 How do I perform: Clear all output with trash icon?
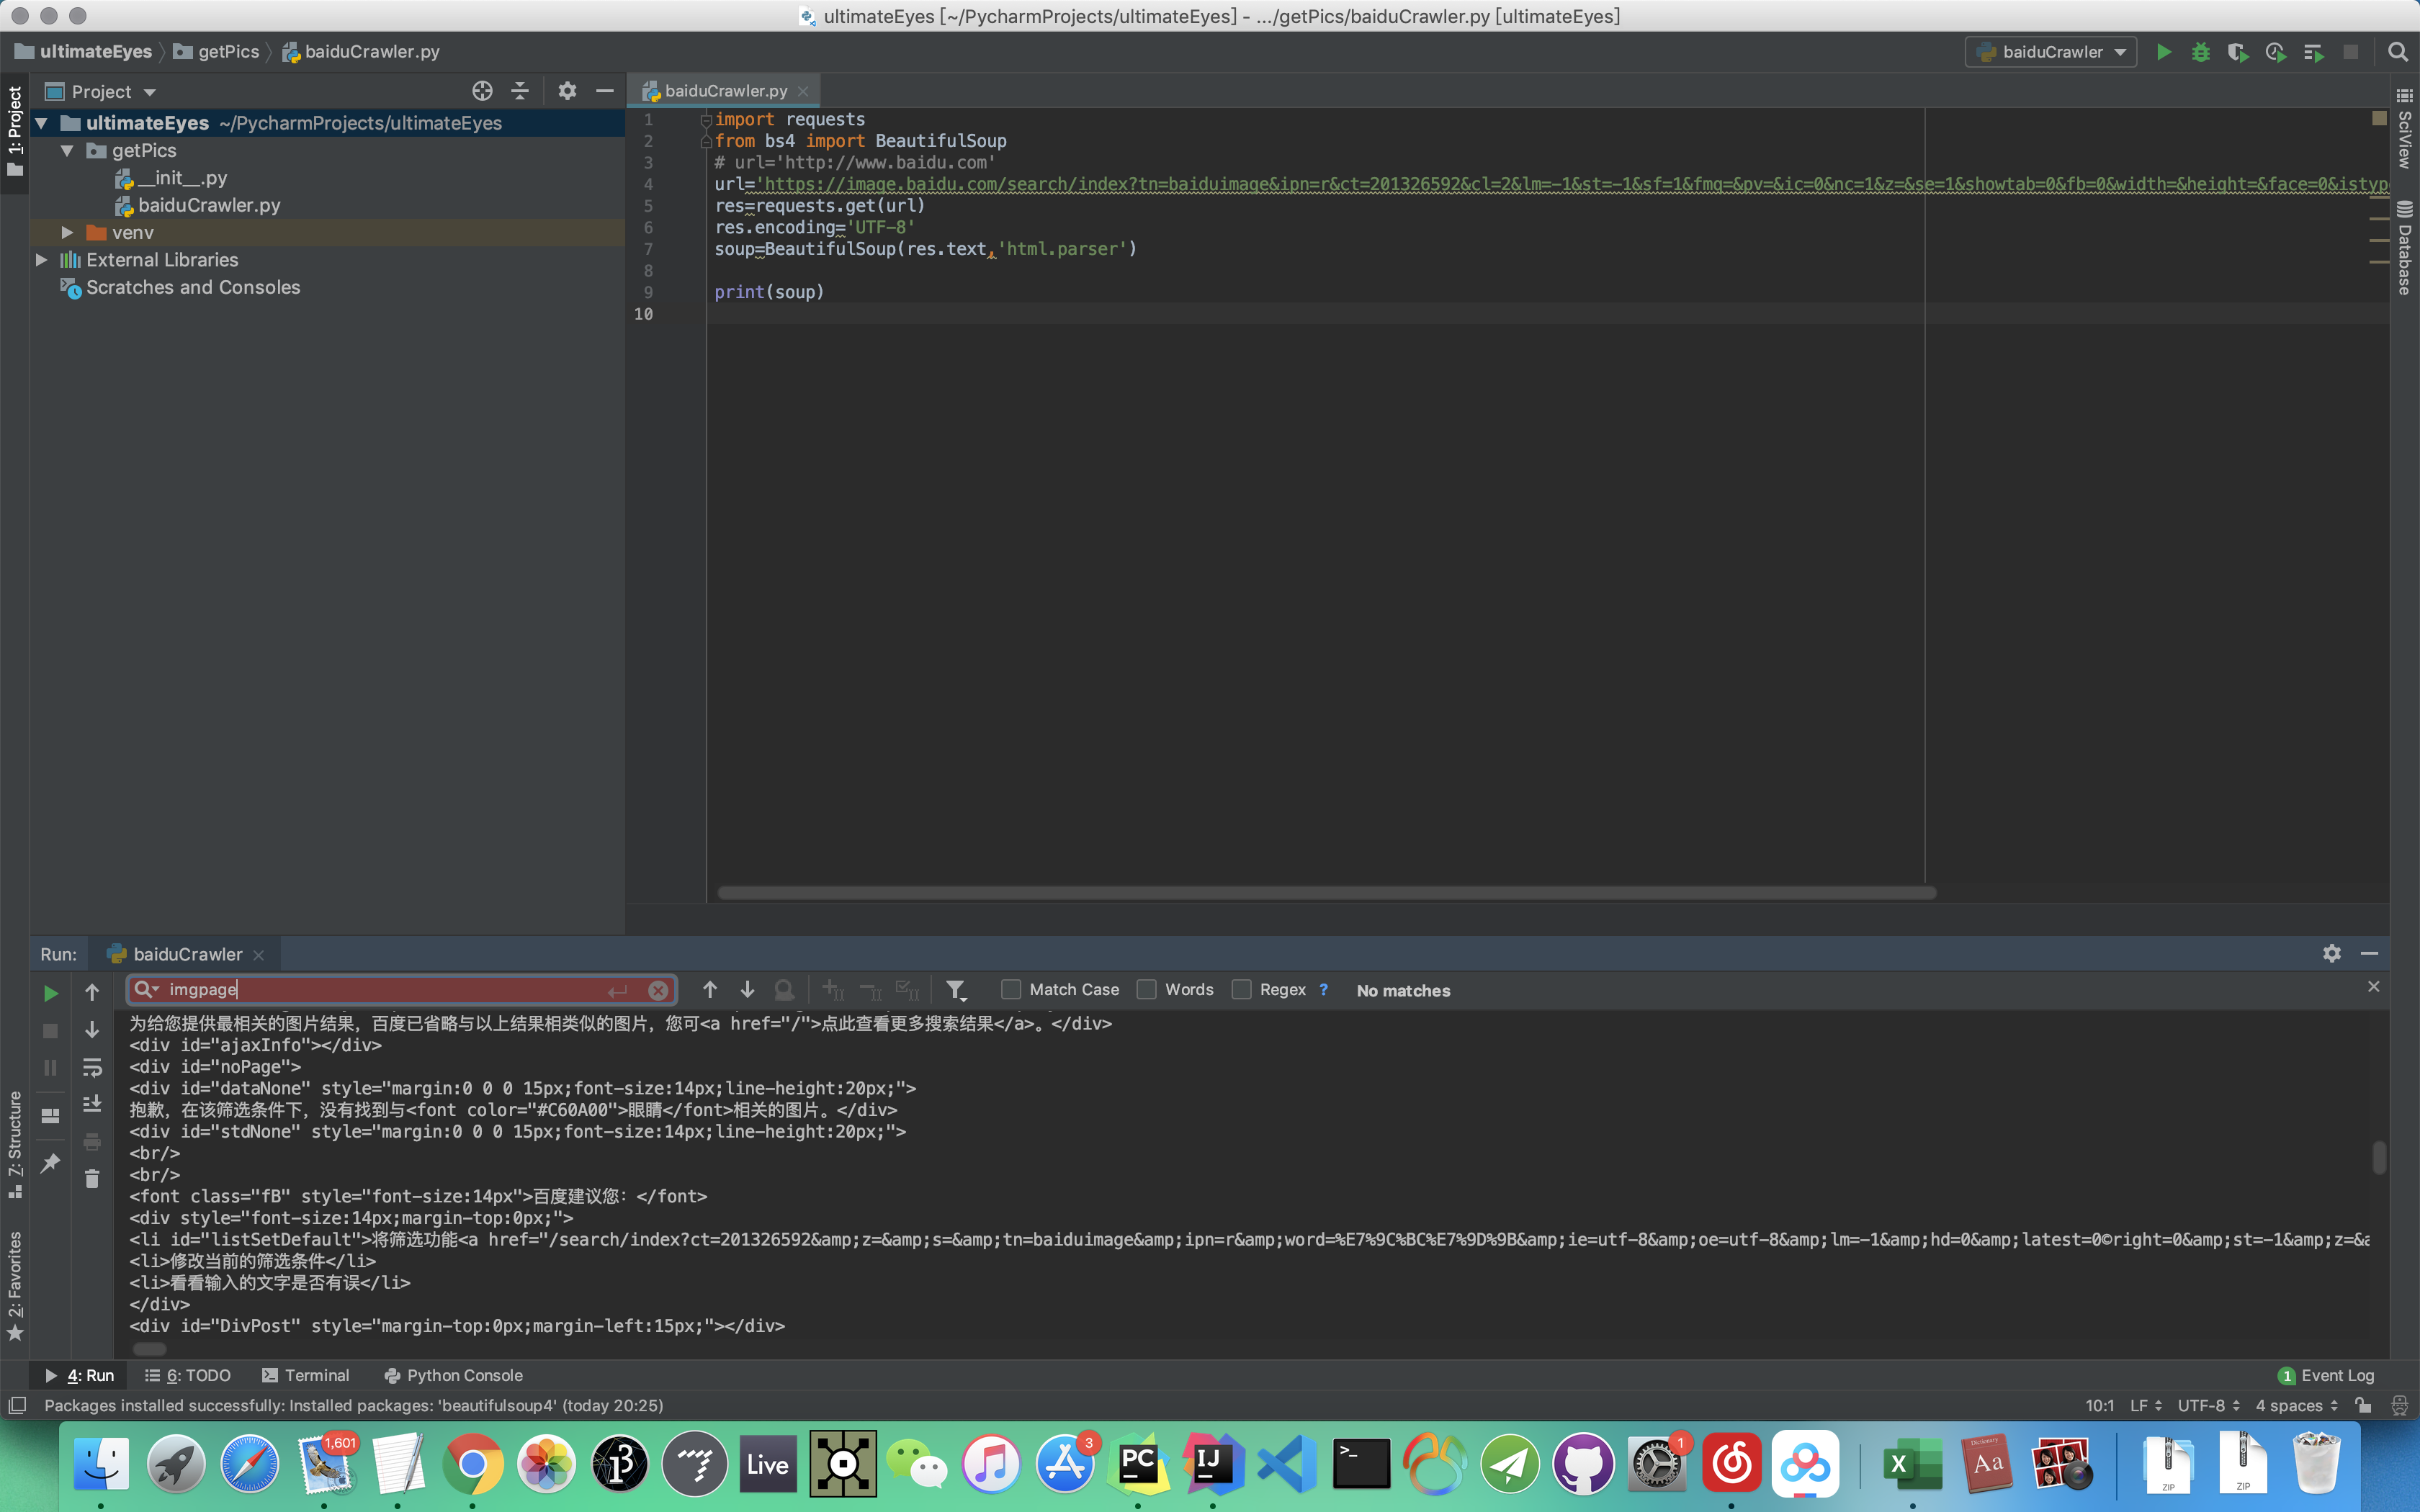point(92,1179)
